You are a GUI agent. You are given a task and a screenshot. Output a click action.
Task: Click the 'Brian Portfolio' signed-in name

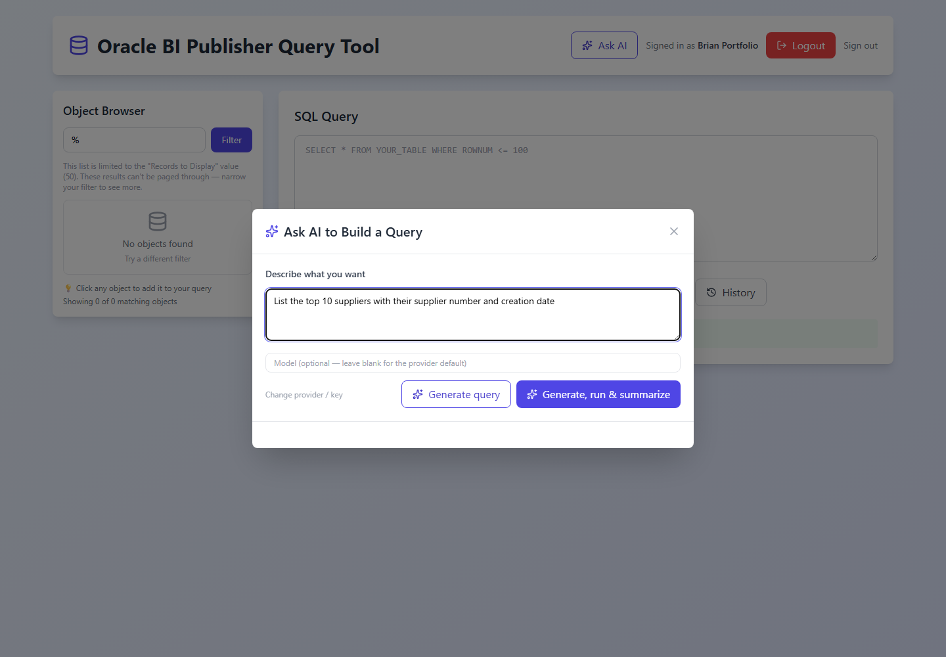[x=728, y=45]
